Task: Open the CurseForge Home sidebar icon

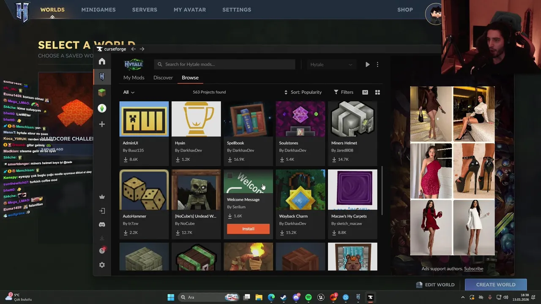Action: [102, 61]
